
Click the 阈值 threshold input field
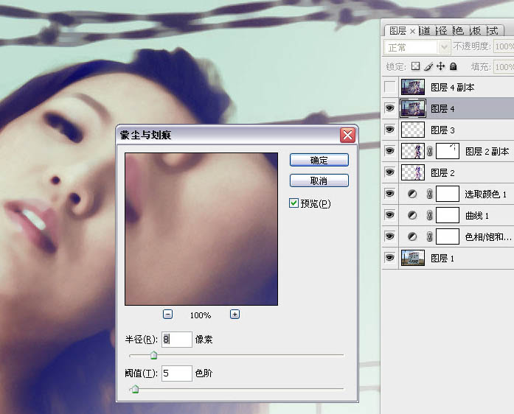[x=176, y=373]
